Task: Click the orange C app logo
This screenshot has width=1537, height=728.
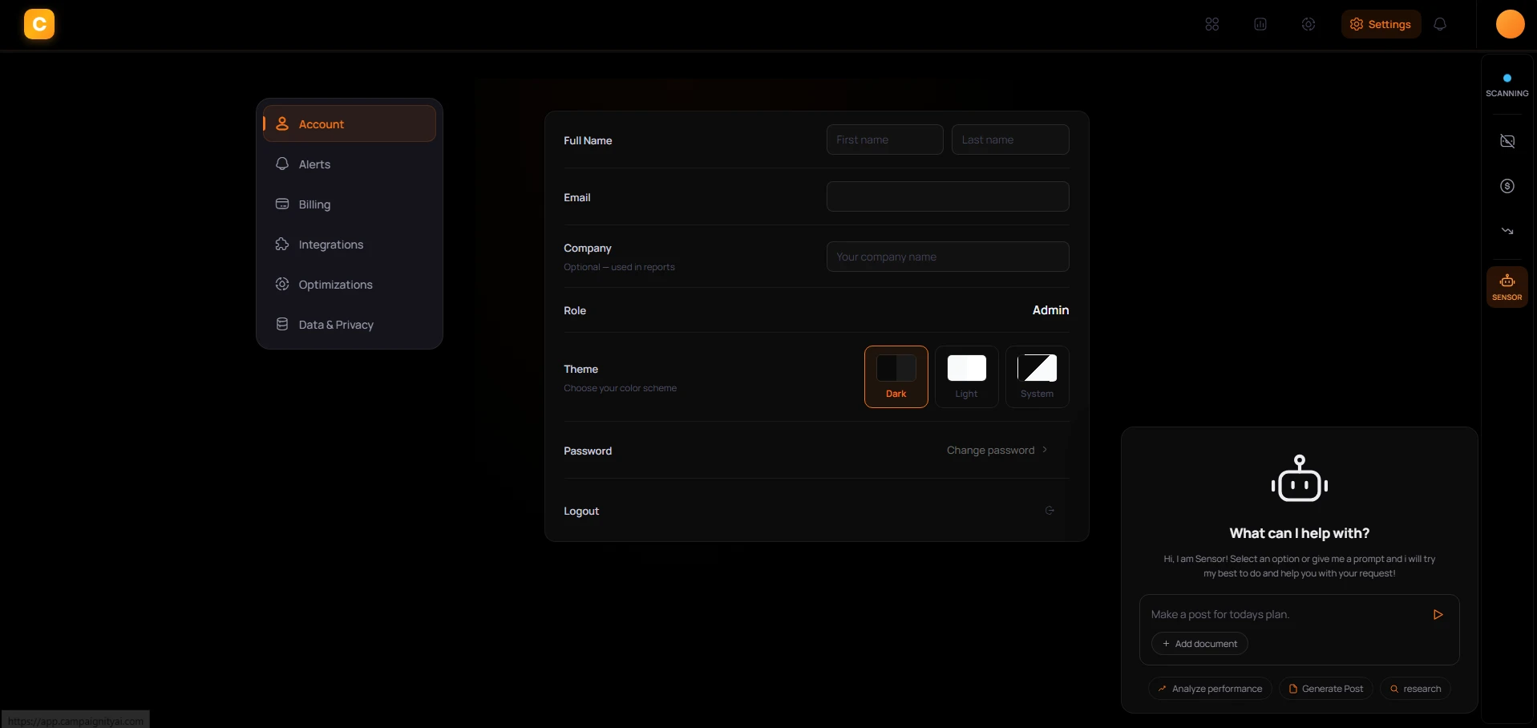Action: coord(39,24)
